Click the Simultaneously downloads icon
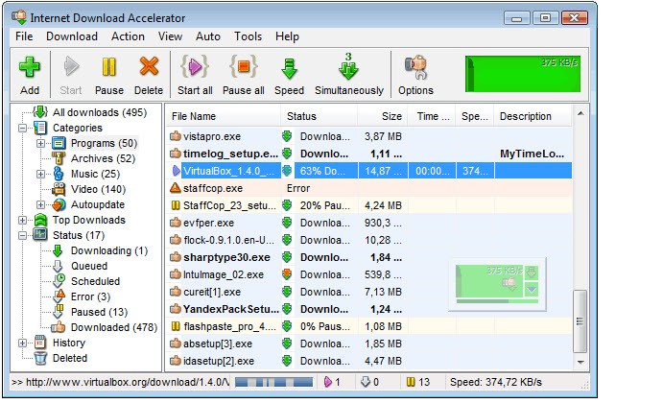 pyautogui.click(x=348, y=67)
